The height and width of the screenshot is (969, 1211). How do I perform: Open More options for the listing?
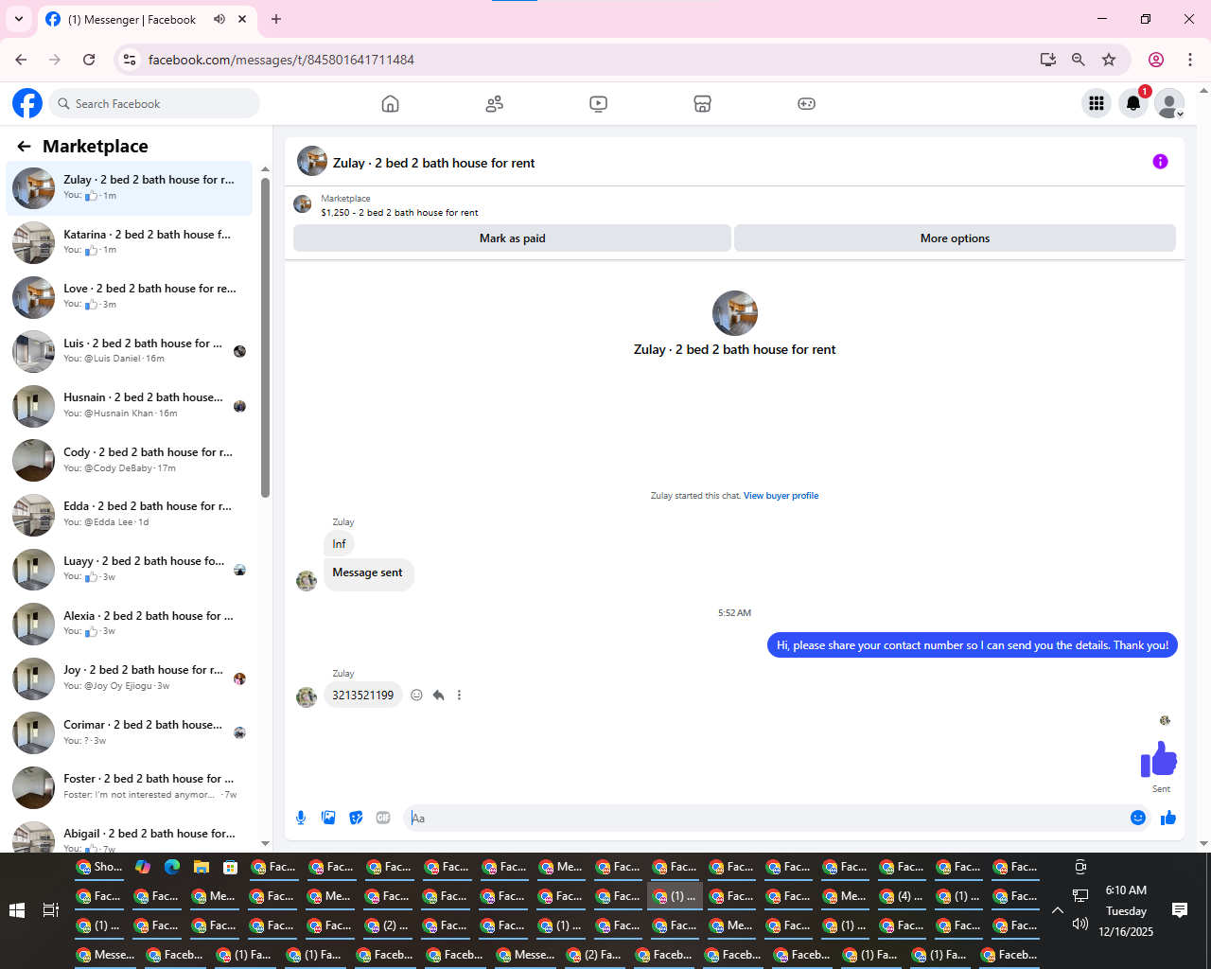[955, 238]
